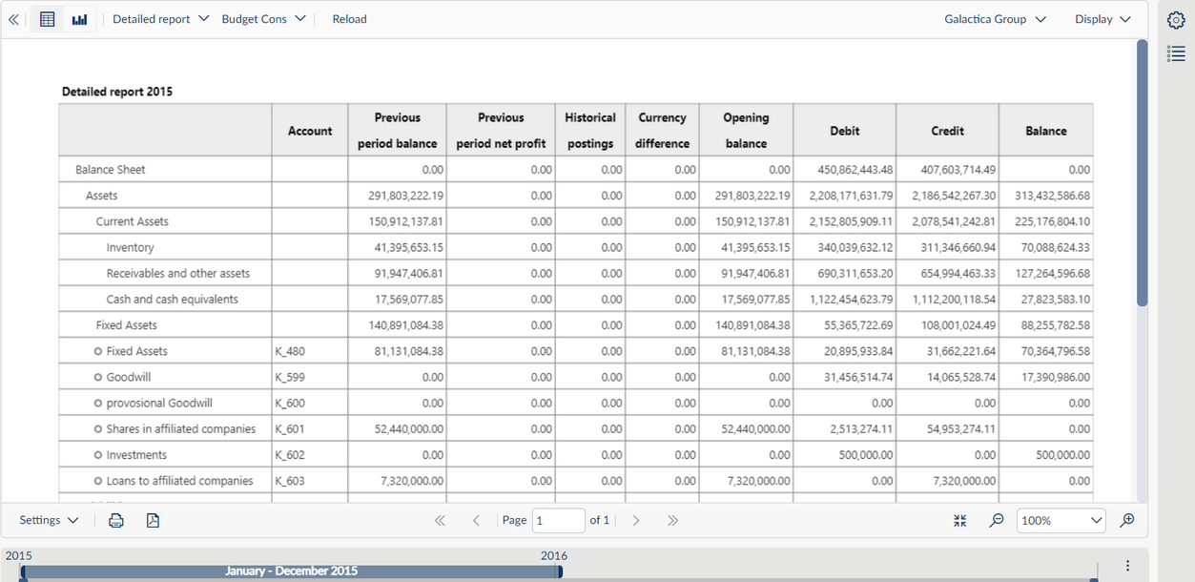Click the balance value 313,432,586.68
Screen dimensions: 1195x582
tap(1052, 196)
